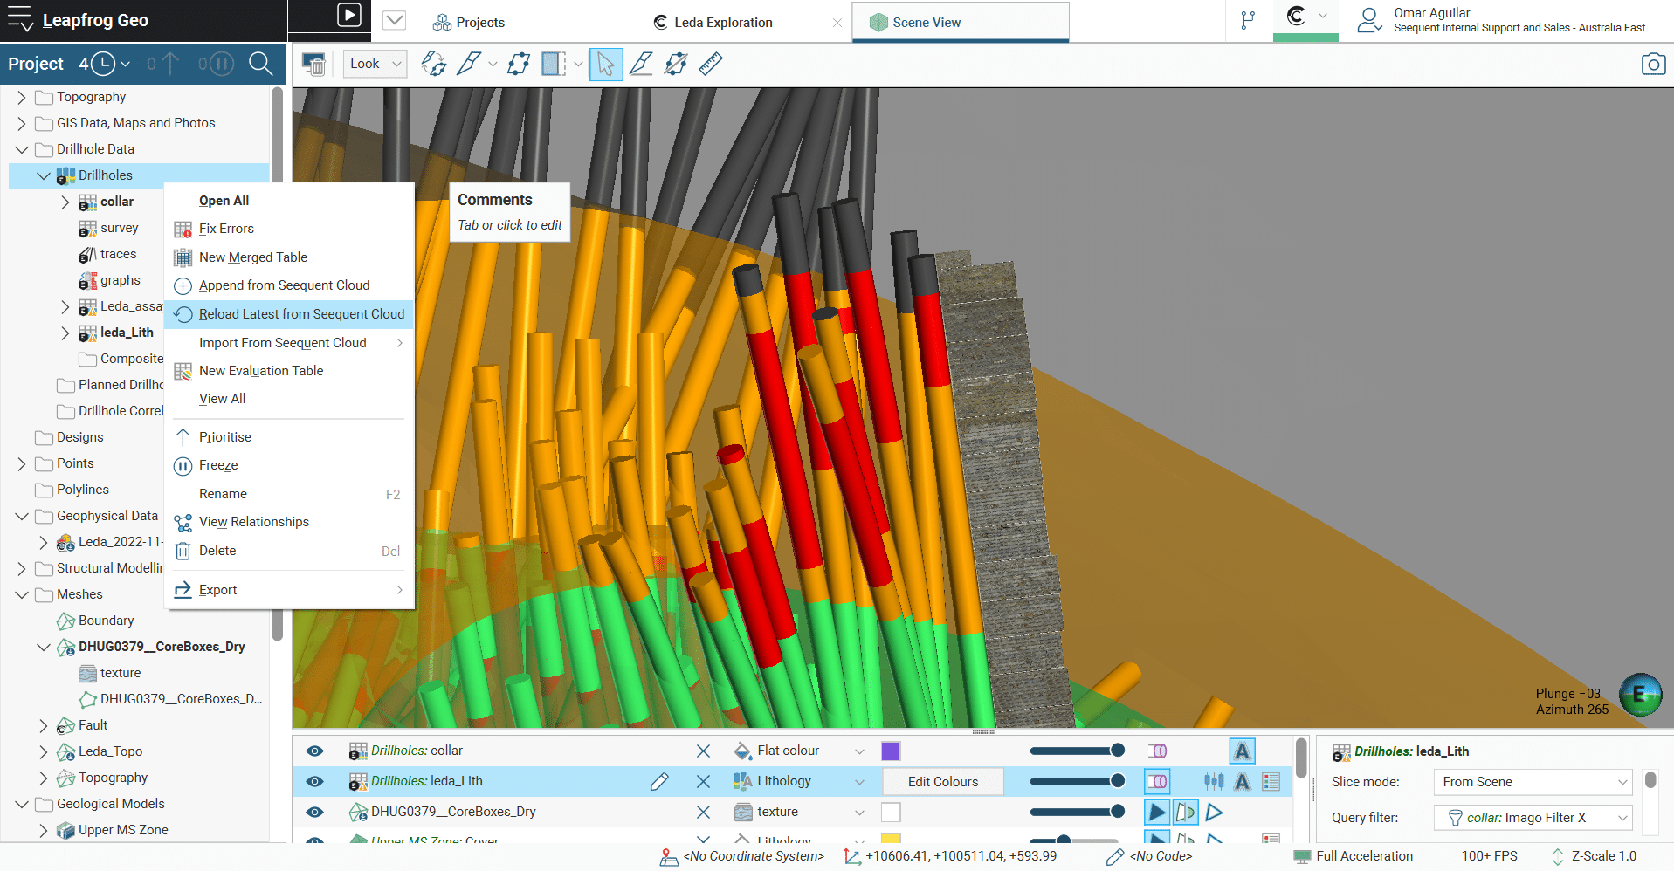The image size is (1674, 871).
Task: Remove Drillholes collar from scene list
Action: pos(703,751)
